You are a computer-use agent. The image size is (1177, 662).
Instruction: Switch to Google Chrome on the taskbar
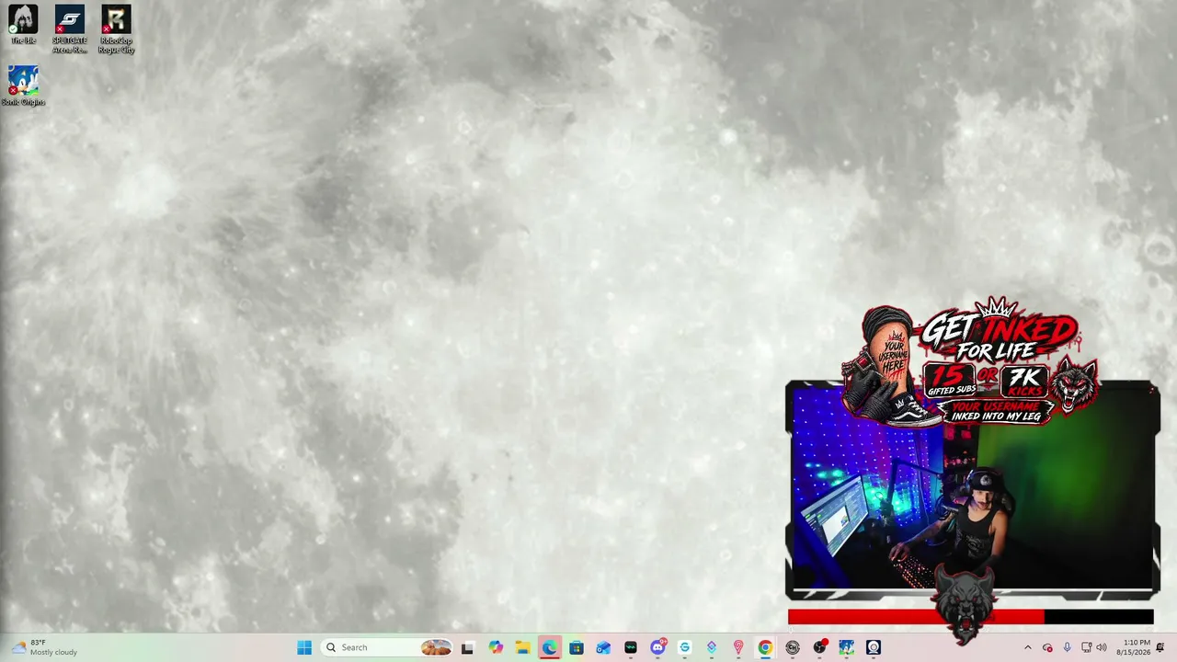pos(765,647)
